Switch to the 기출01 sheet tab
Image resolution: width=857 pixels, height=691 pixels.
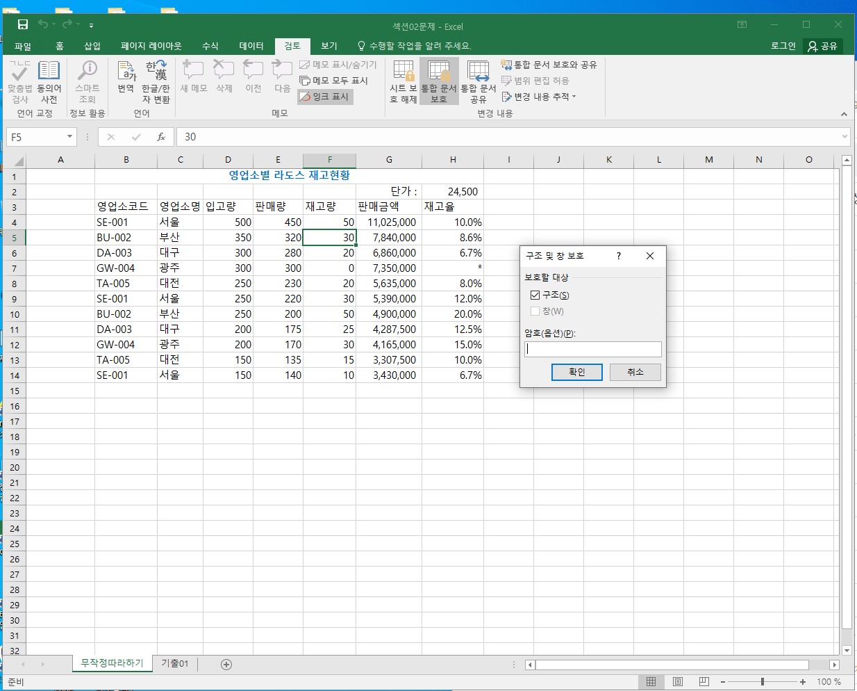(175, 664)
